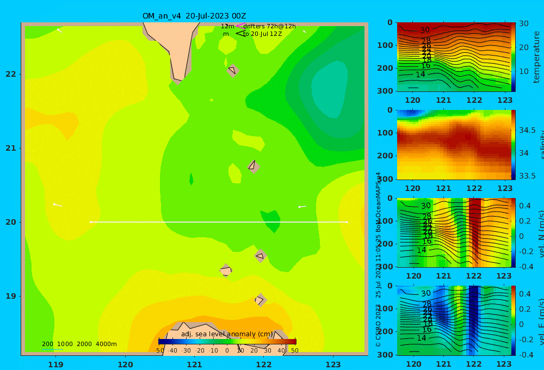Click the black arrow legend symbol beside 'to 20 Jul 12Z'
This screenshot has width=544, height=370.
[x=240, y=34]
